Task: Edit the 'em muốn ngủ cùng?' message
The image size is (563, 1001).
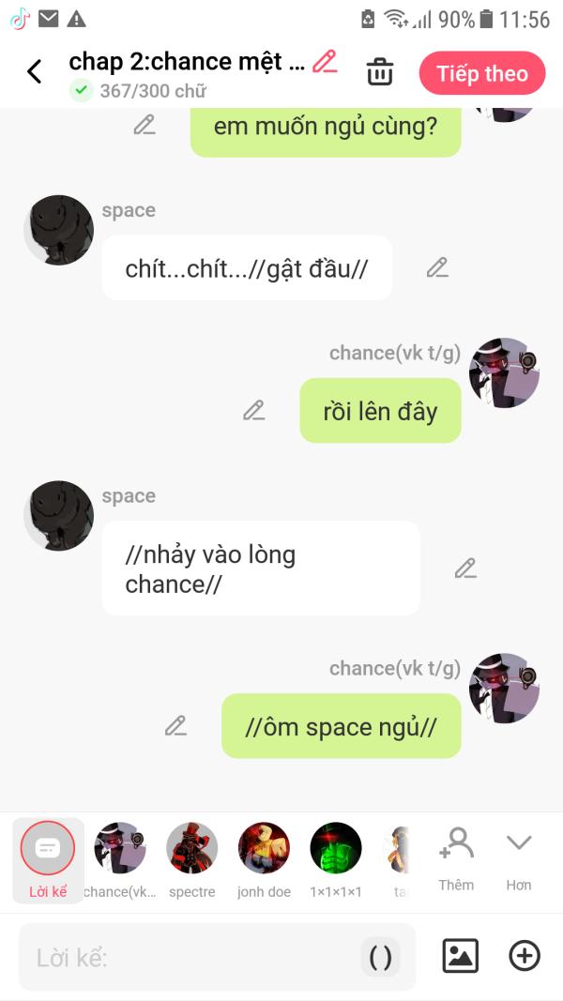Action: tap(145, 125)
